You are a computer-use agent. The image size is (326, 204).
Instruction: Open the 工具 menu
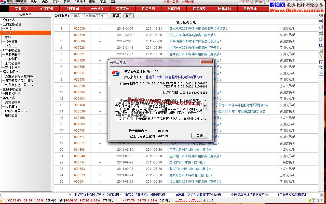click(103, 2)
